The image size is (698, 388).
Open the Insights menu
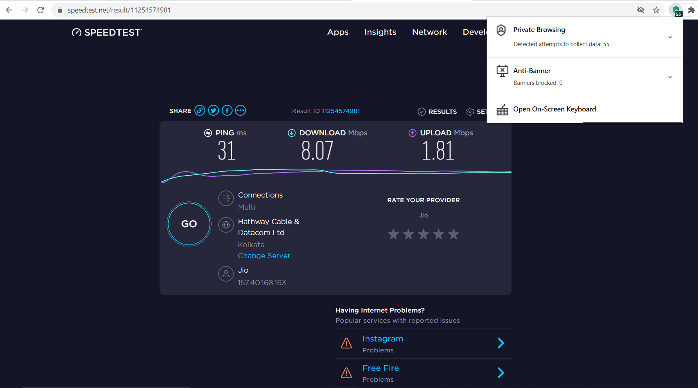(380, 32)
